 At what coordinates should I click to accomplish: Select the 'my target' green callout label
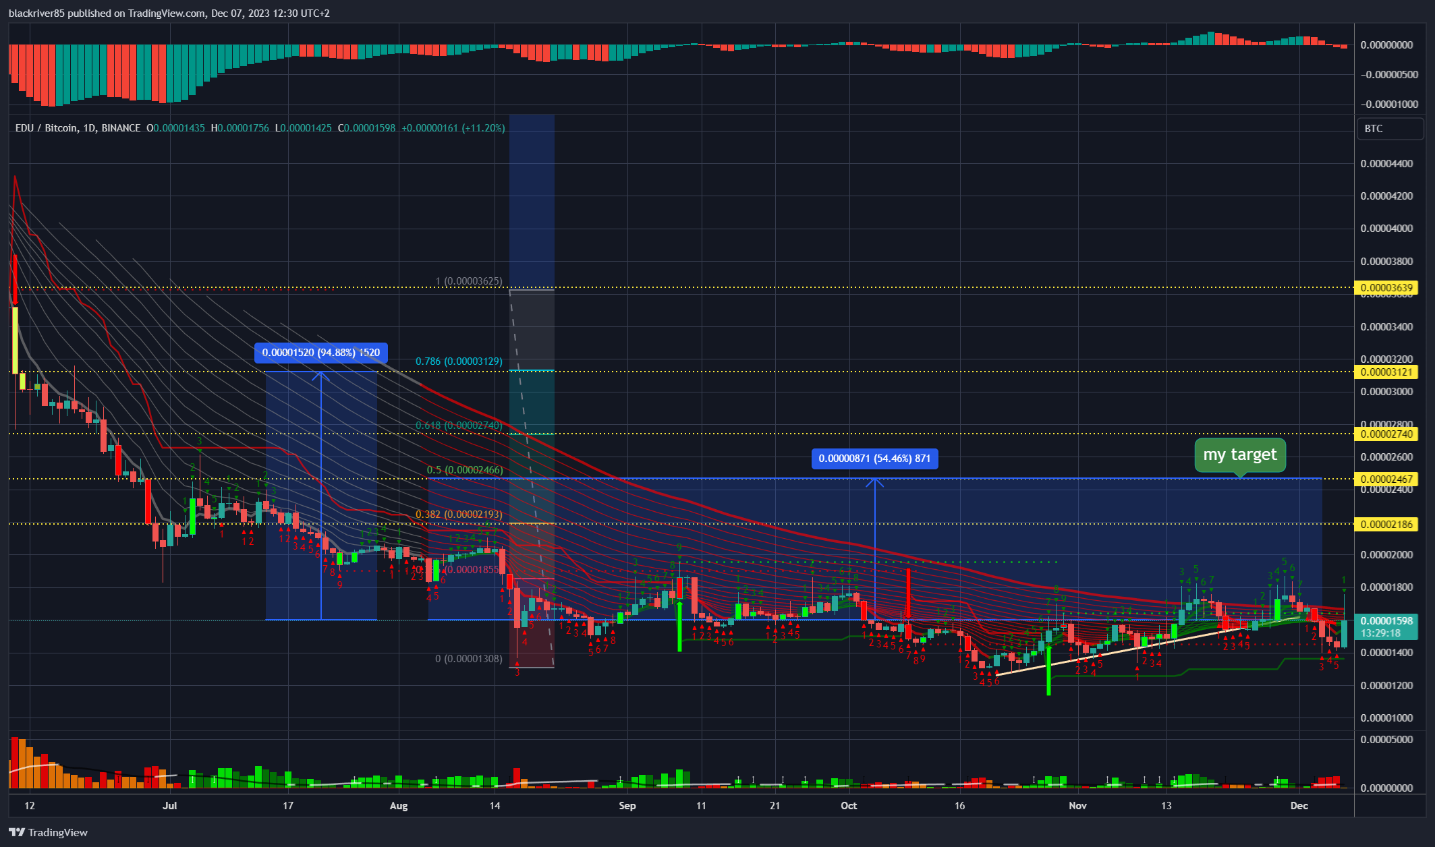(x=1240, y=455)
